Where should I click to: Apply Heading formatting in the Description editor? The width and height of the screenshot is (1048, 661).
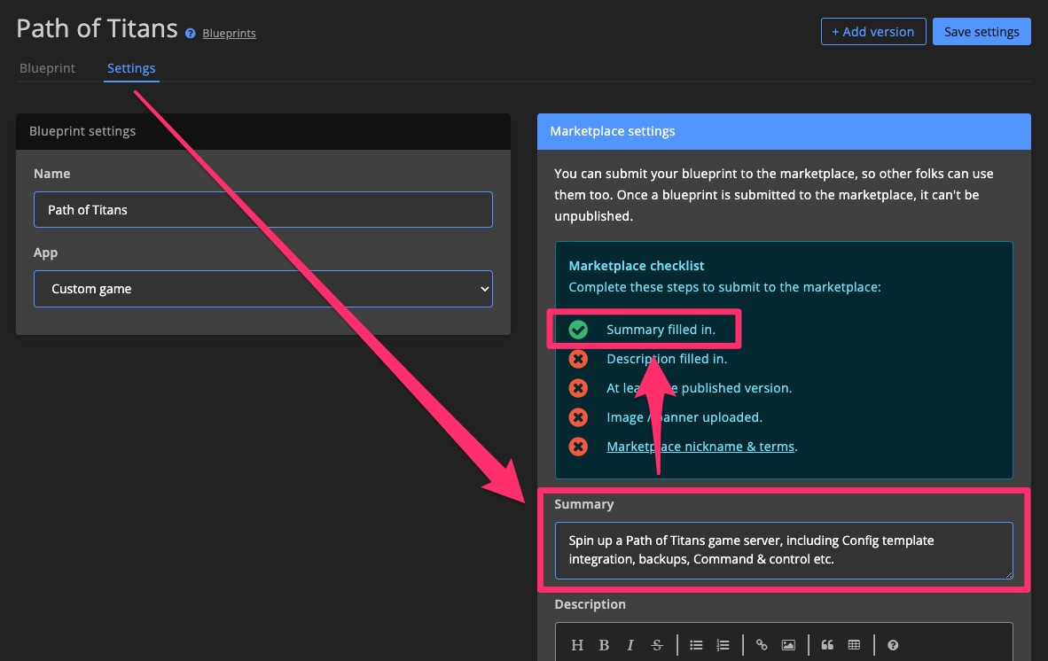click(x=577, y=645)
